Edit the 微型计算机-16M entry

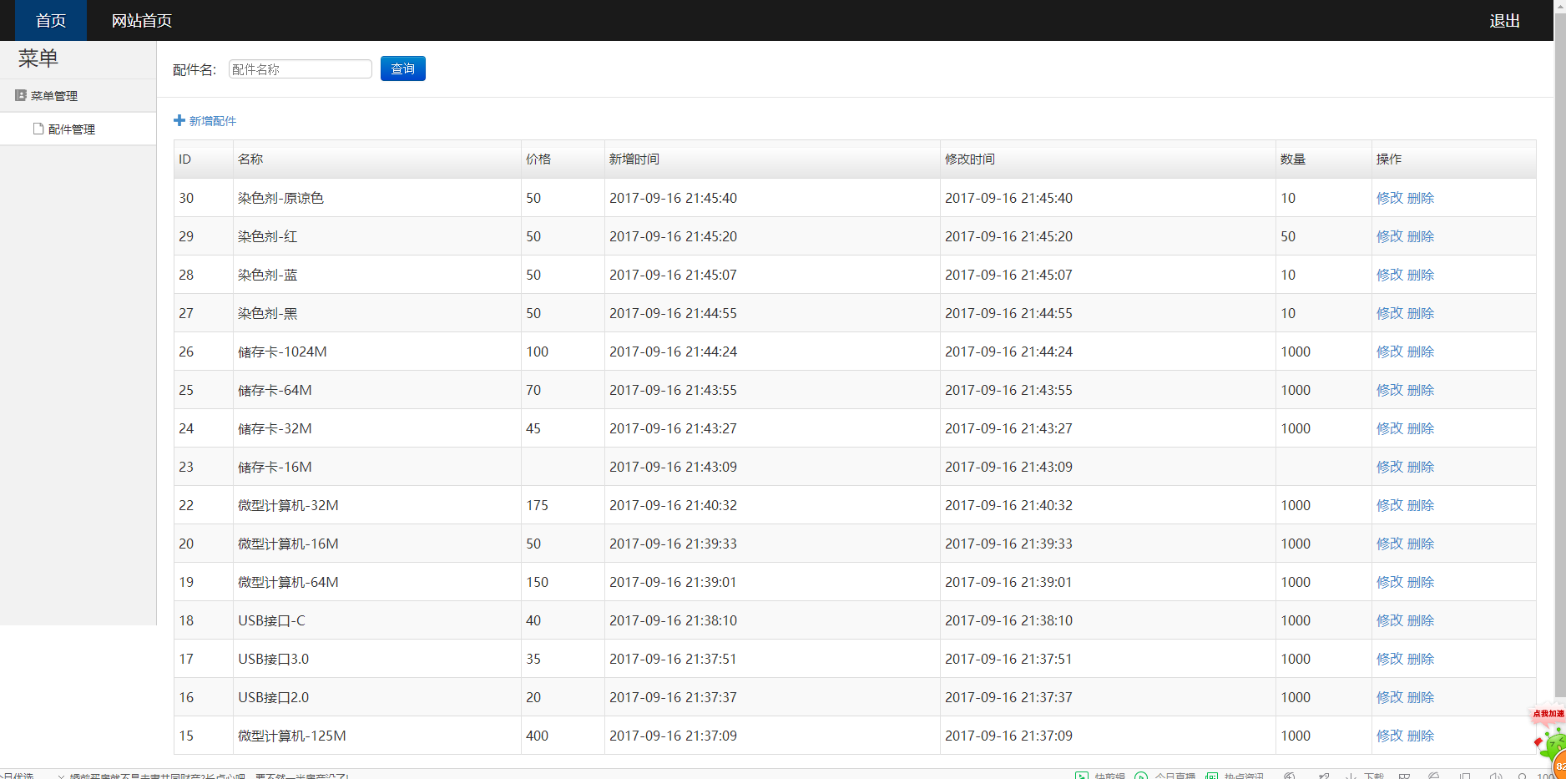click(1390, 544)
